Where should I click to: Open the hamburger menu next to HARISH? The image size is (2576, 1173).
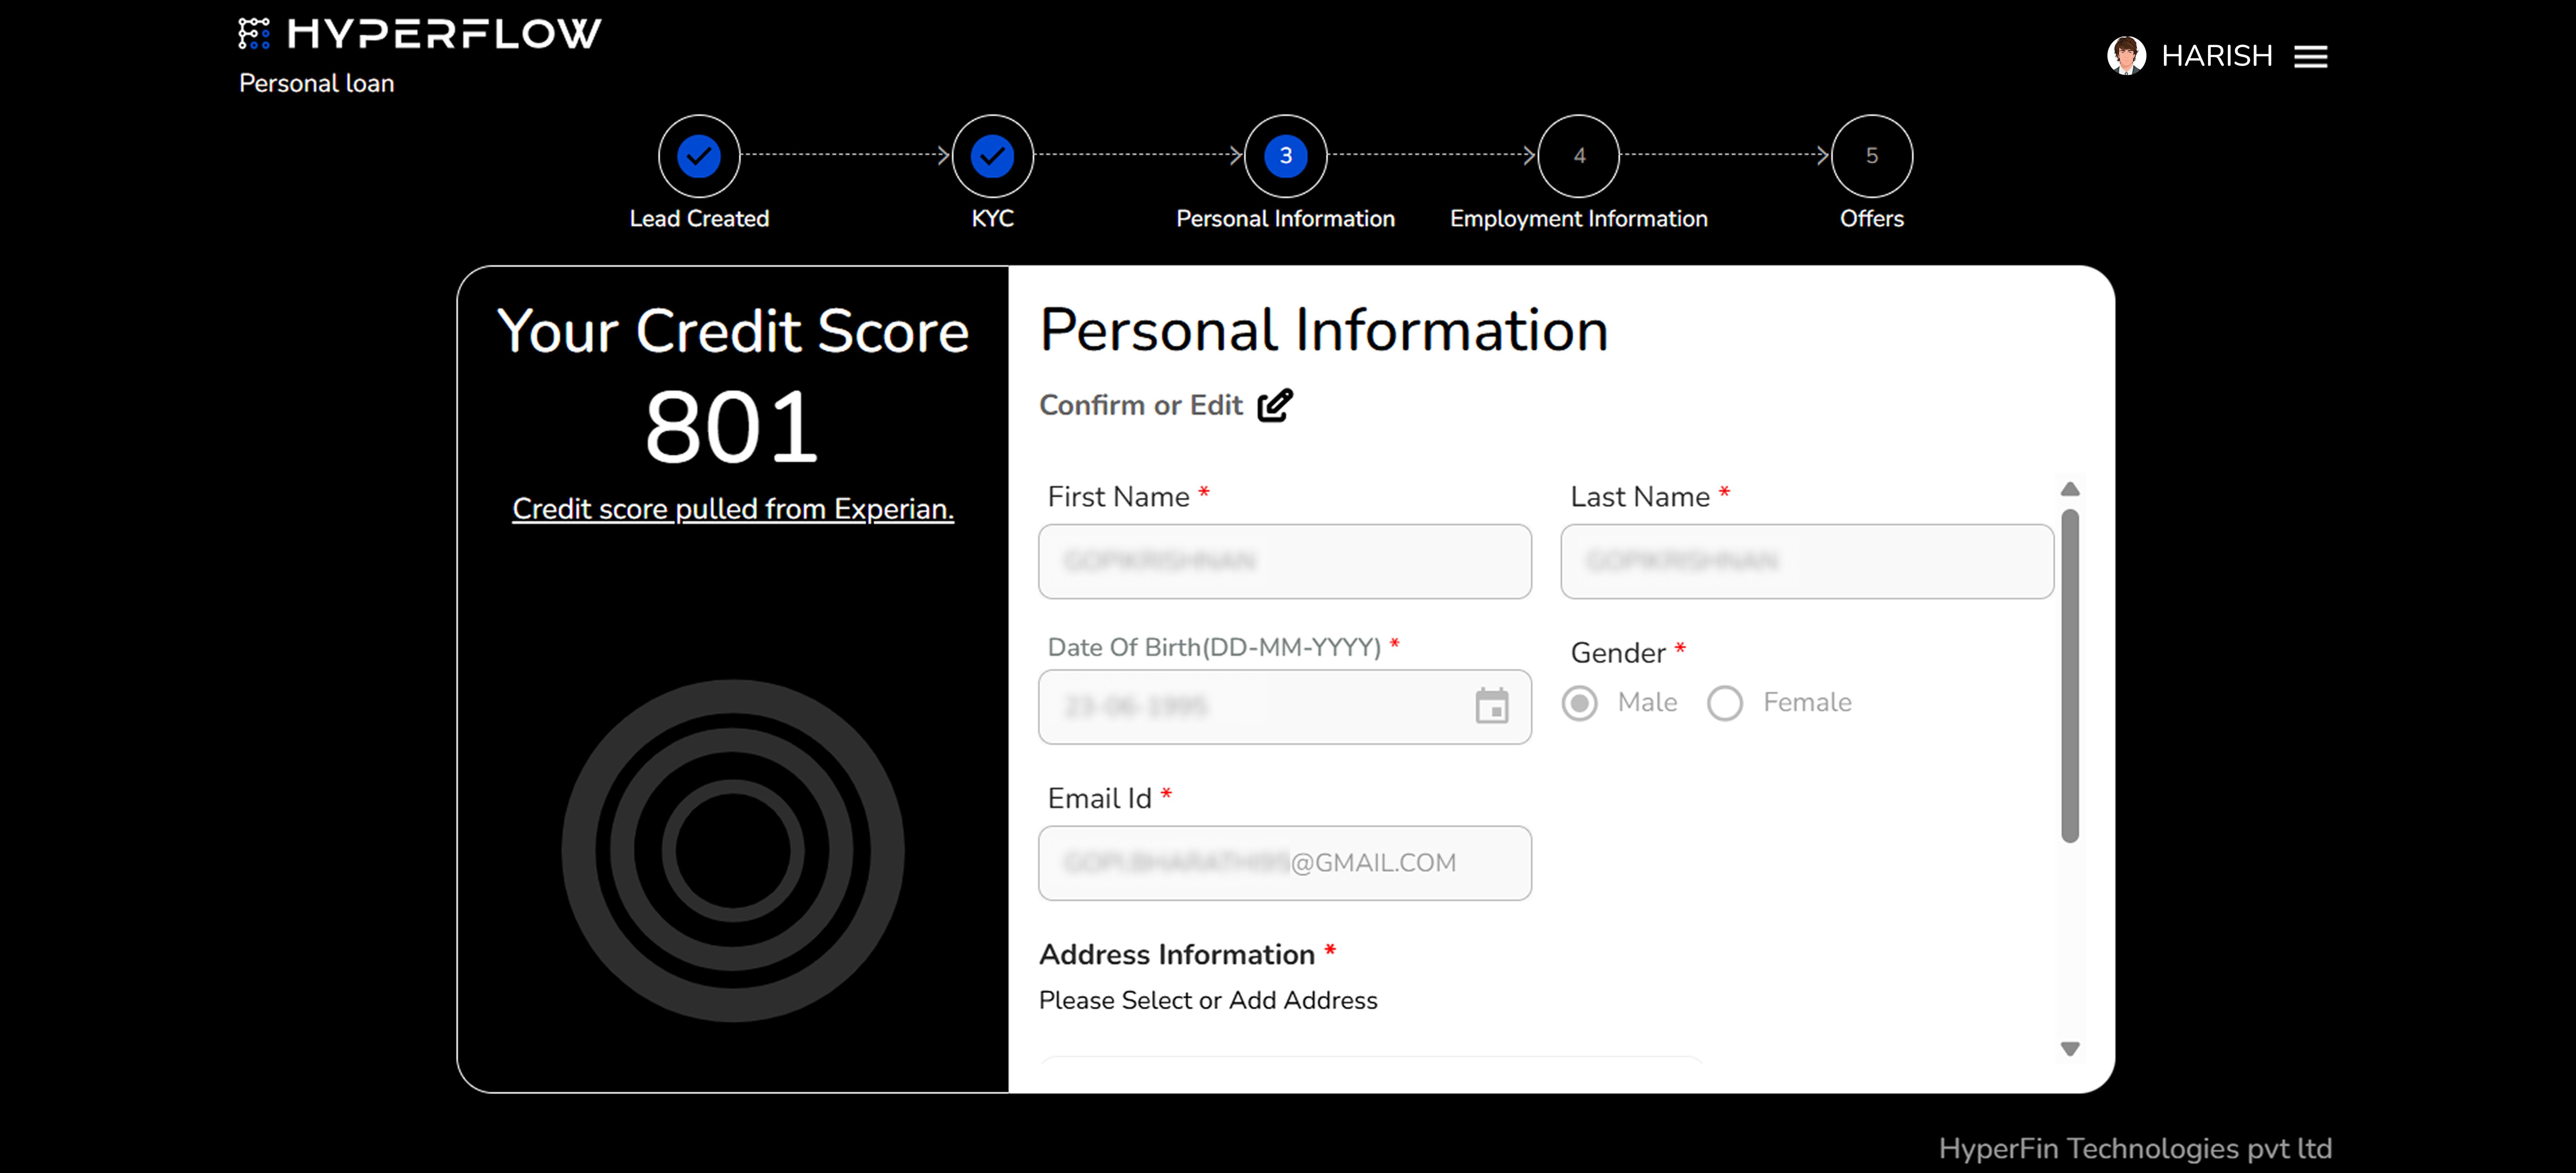(2310, 57)
